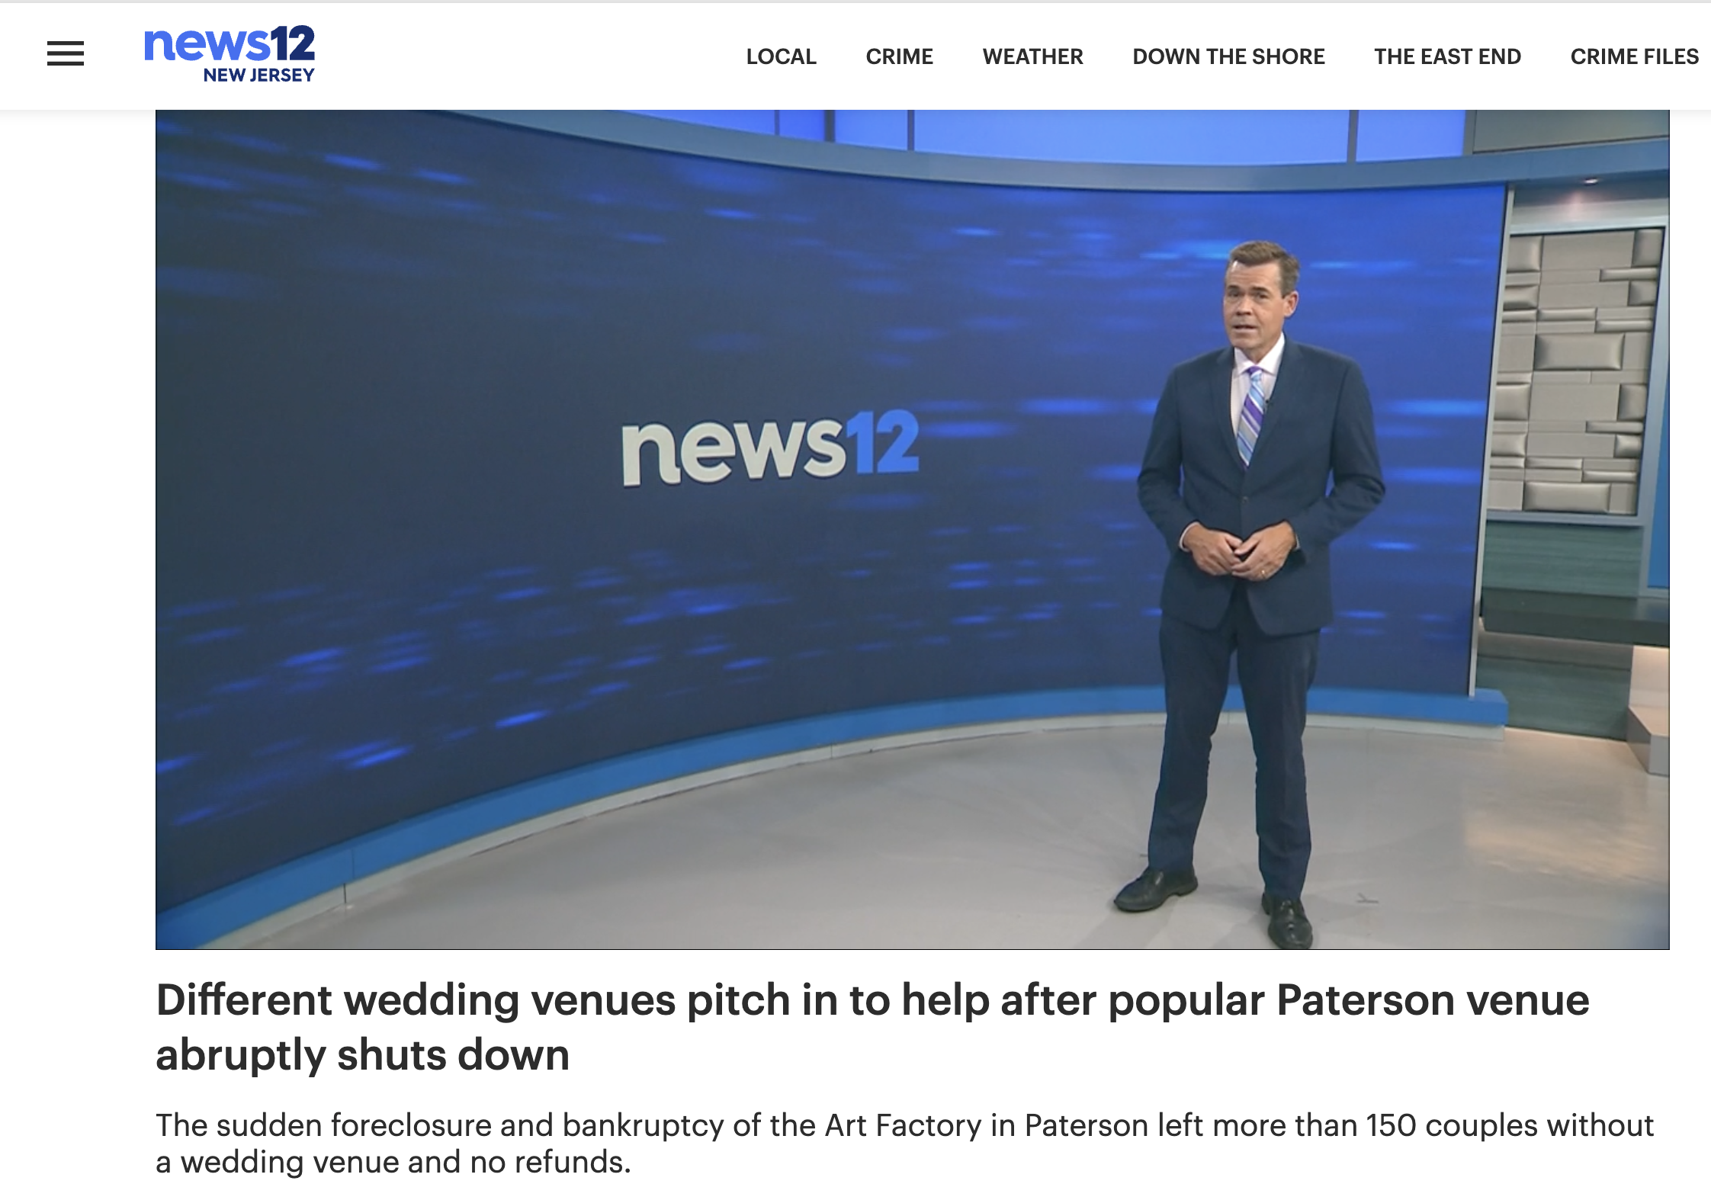Screen dimensions: 1711x1200
Task: Click the News12 logo in header
Action: (230, 43)
